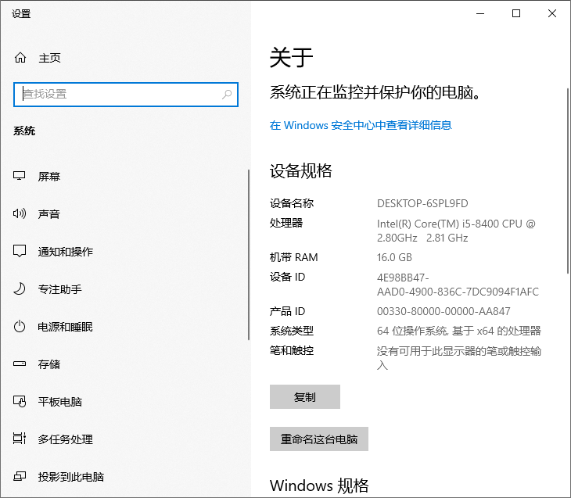Open the 主页 home page entry
This screenshot has width=571, height=498.
click(126, 58)
